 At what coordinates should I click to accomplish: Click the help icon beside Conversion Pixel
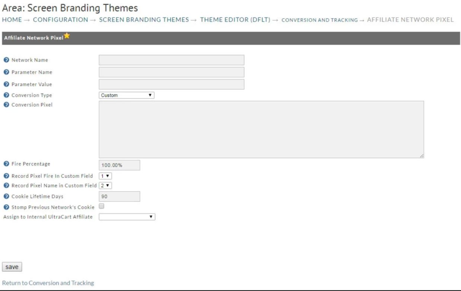tap(6, 105)
